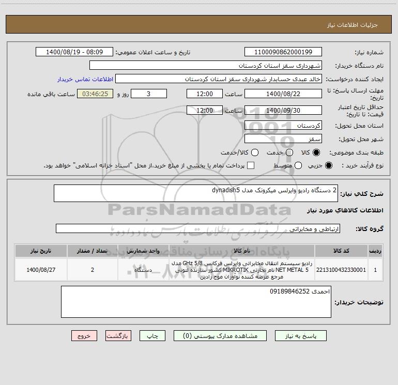Click the delivery city field سقز
Screen dimensions: 398x385
283,139
